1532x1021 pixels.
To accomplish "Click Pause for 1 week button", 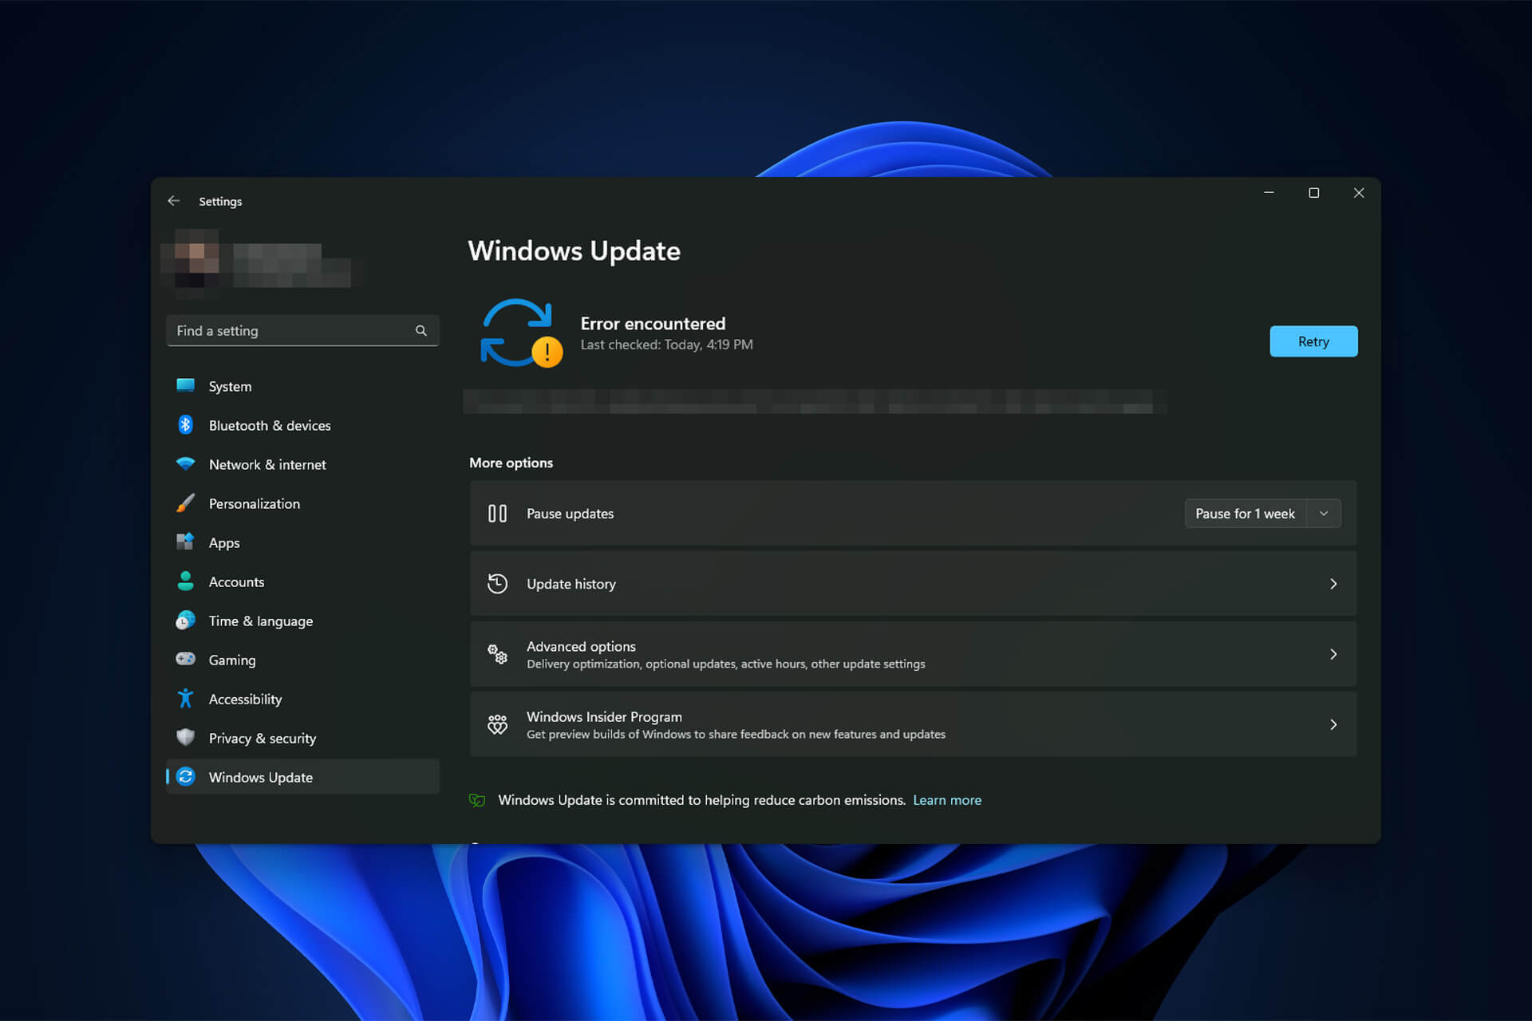I will (x=1245, y=514).
